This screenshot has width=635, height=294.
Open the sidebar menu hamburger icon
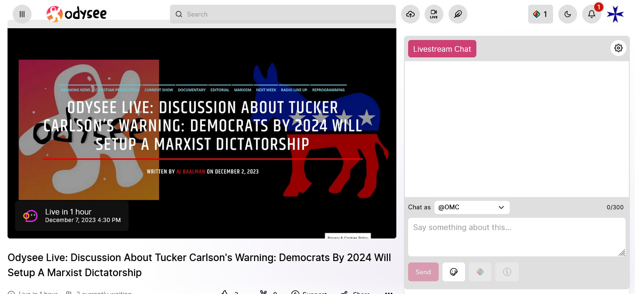click(x=22, y=14)
